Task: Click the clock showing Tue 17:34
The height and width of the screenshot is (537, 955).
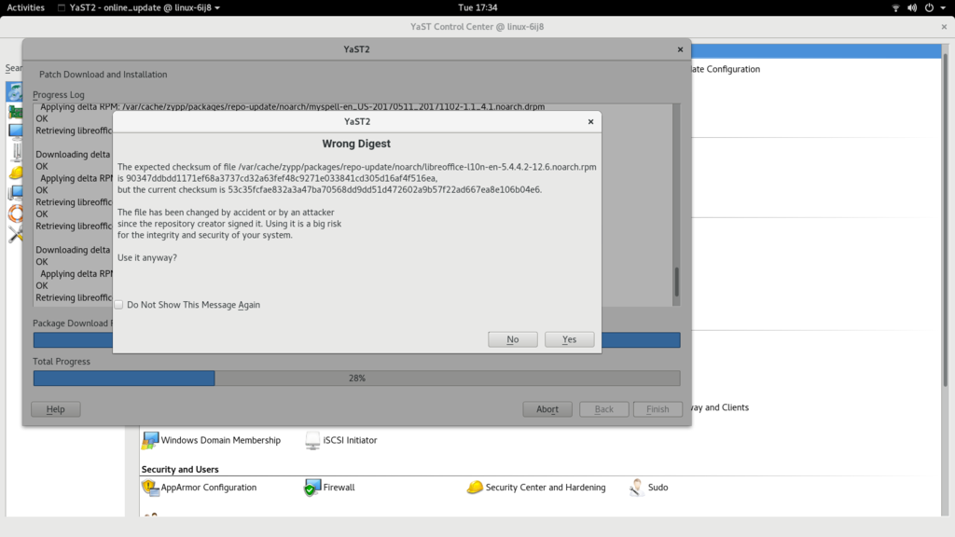Action: 477,7
